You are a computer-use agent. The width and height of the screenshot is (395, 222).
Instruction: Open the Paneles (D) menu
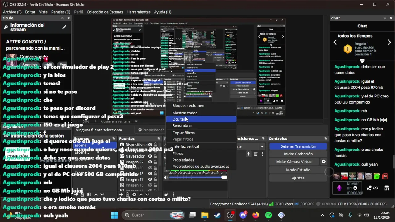coord(61,12)
